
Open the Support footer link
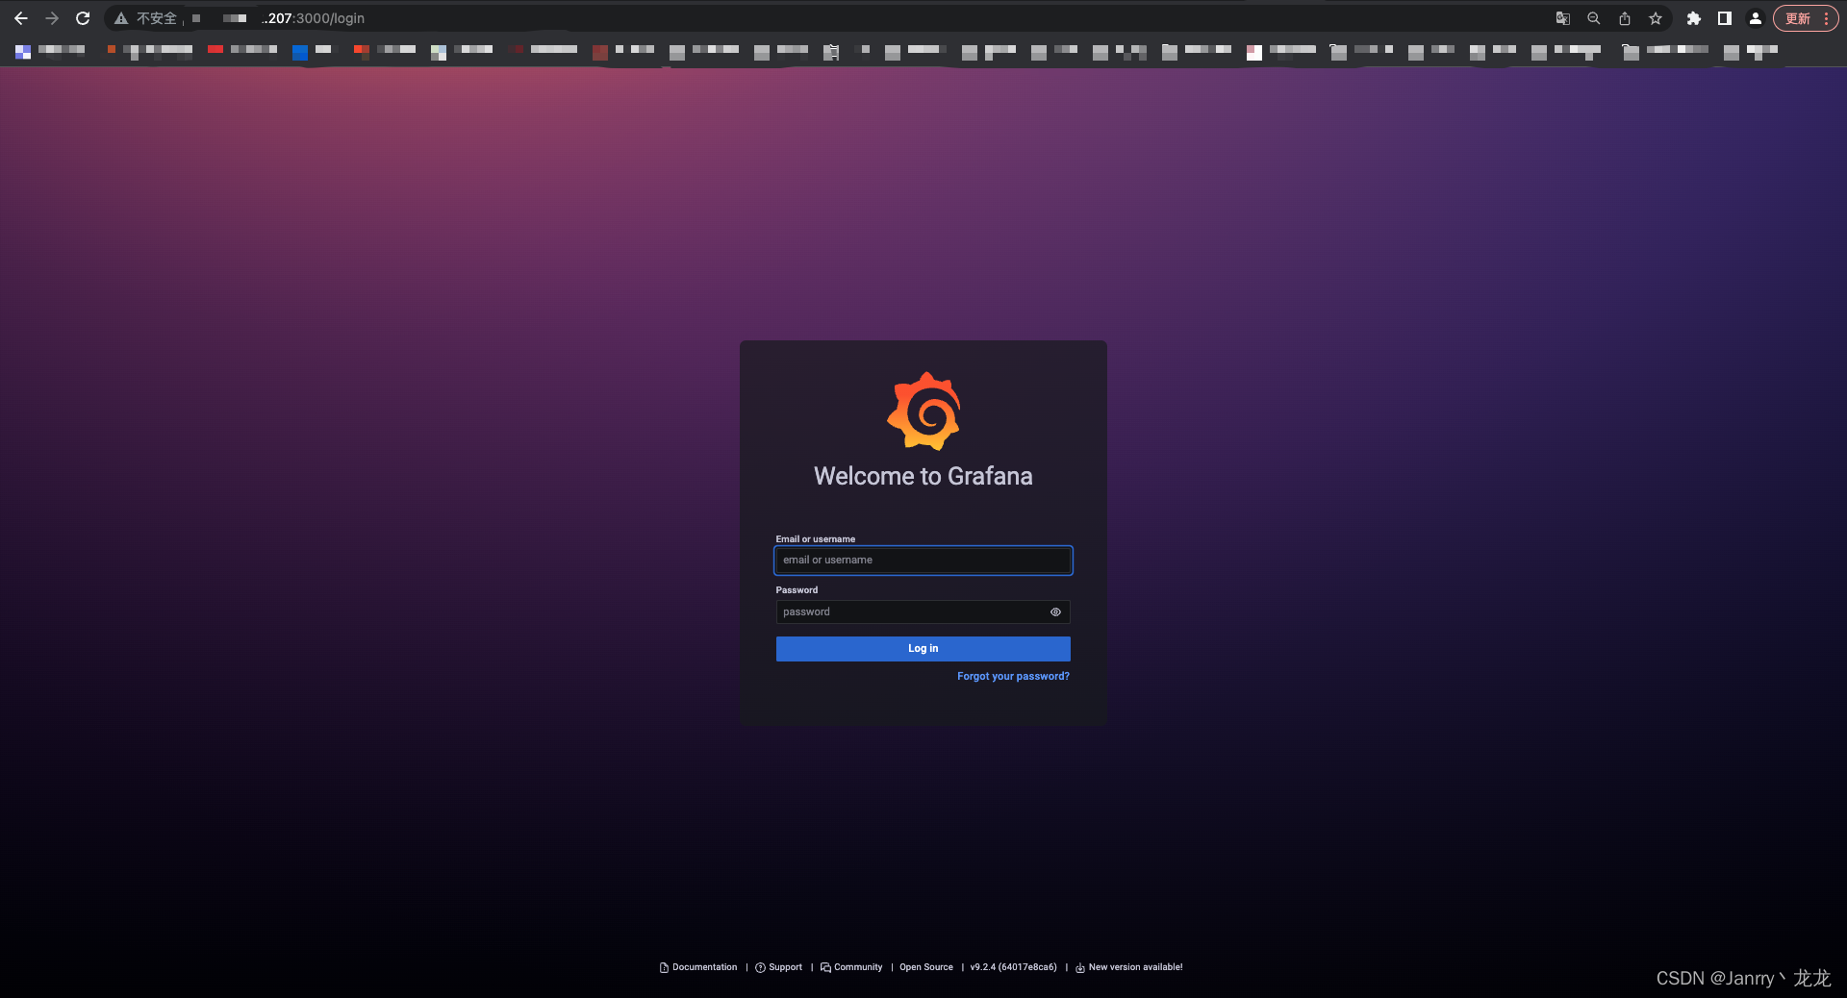(779, 967)
